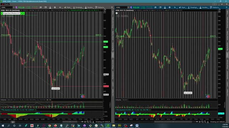This screenshot has width=229, height=128.
Task: Open the Style menu in left chart
Action: coord(68,7)
